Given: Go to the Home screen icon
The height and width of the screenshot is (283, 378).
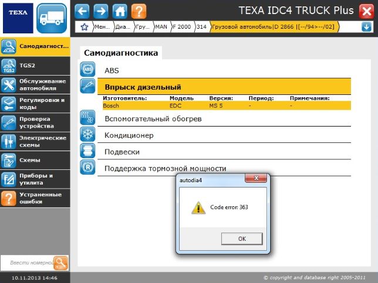Looking at the screenshot, I should click(120, 11).
